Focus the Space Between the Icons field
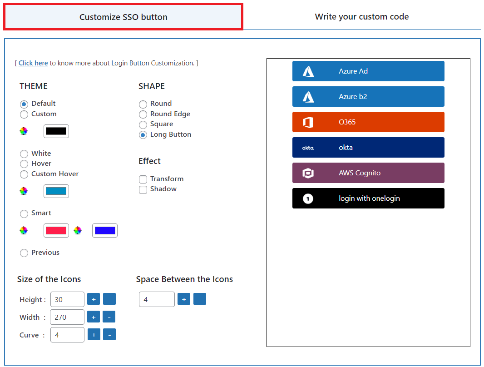Screen dimensions: 484x367 (157, 299)
